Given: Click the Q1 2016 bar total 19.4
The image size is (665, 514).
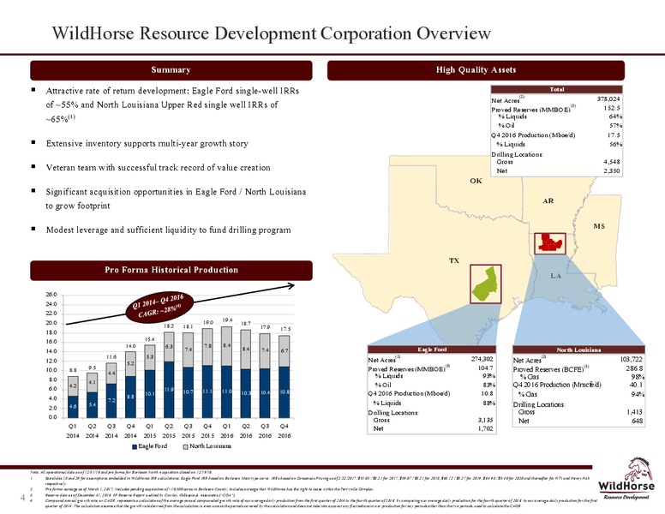Looking at the screenshot, I should point(226,320).
